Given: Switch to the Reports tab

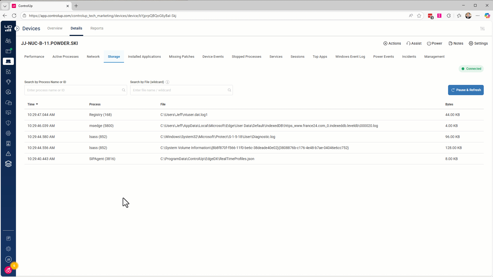Looking at the screenshot, I should 97,28.
